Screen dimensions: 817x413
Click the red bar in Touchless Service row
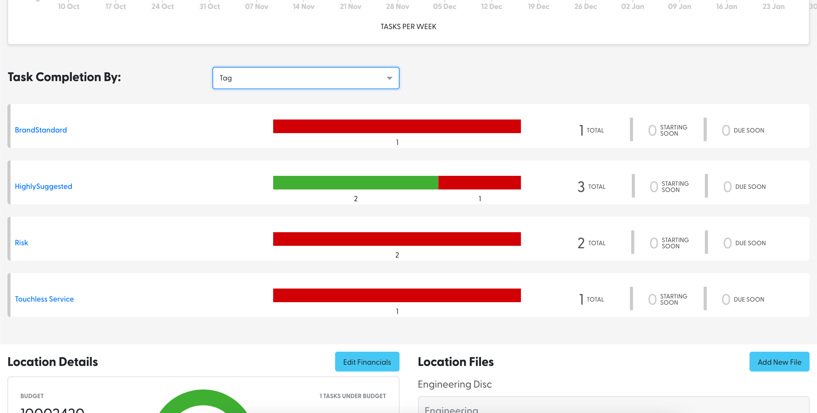pos(397,295)
